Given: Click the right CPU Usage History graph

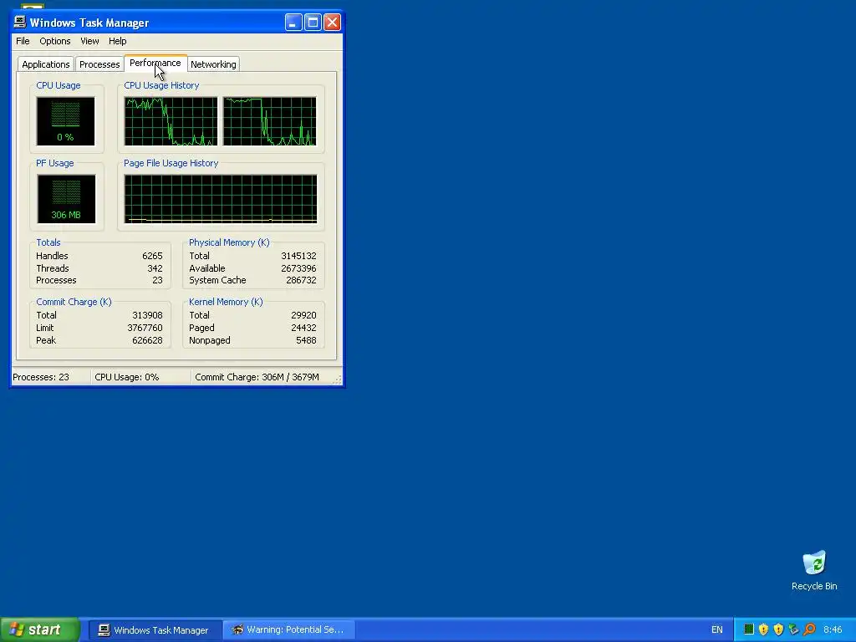Looking at the screenshot, I should 270,121.
